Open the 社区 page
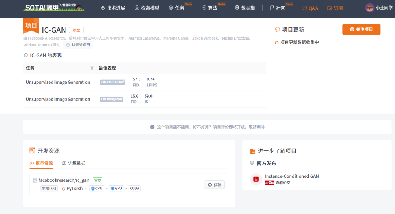 (277, 8)
